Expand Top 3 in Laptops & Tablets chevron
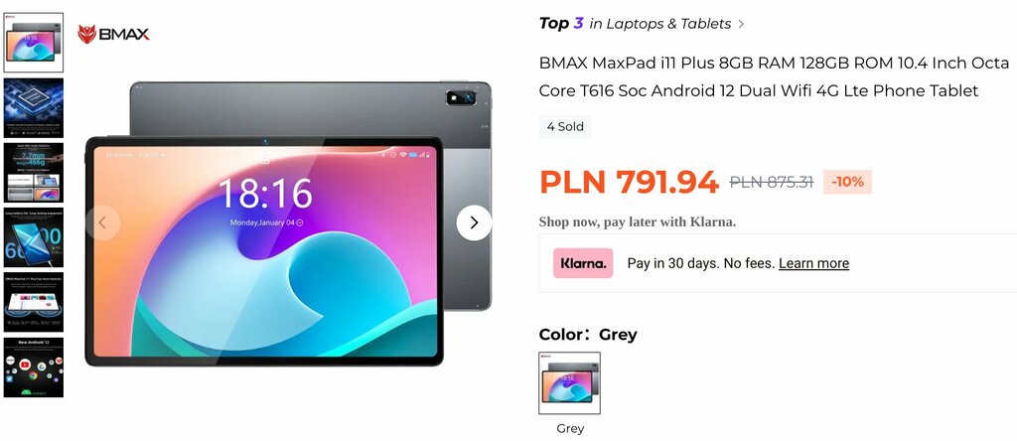The width and height of the screenshot is (1017, 441). click(x=741, y=24)
